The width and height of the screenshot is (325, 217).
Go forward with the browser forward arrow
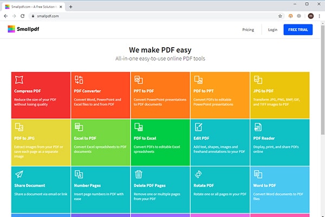14,16
